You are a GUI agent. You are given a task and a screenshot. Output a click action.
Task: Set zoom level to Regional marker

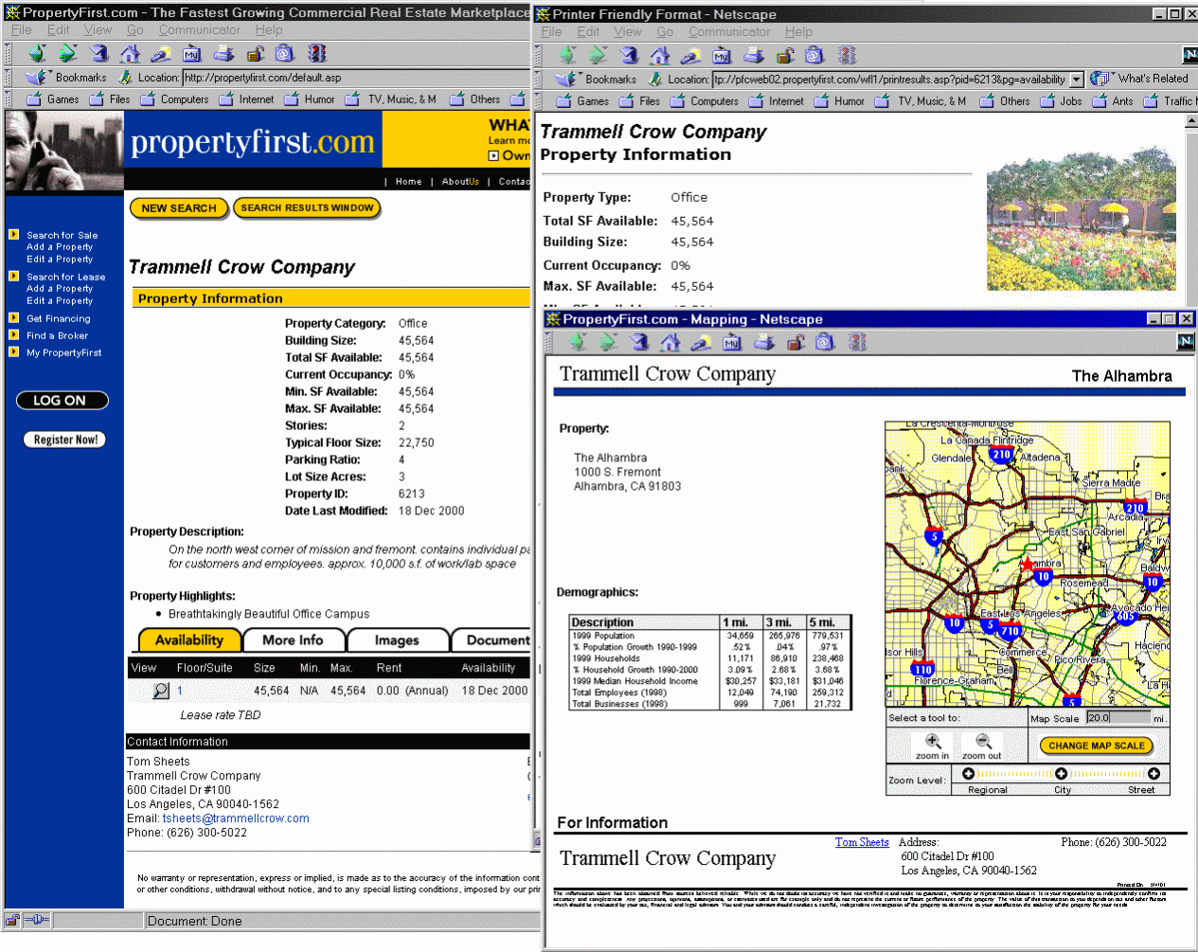click(x=968, y=774)
